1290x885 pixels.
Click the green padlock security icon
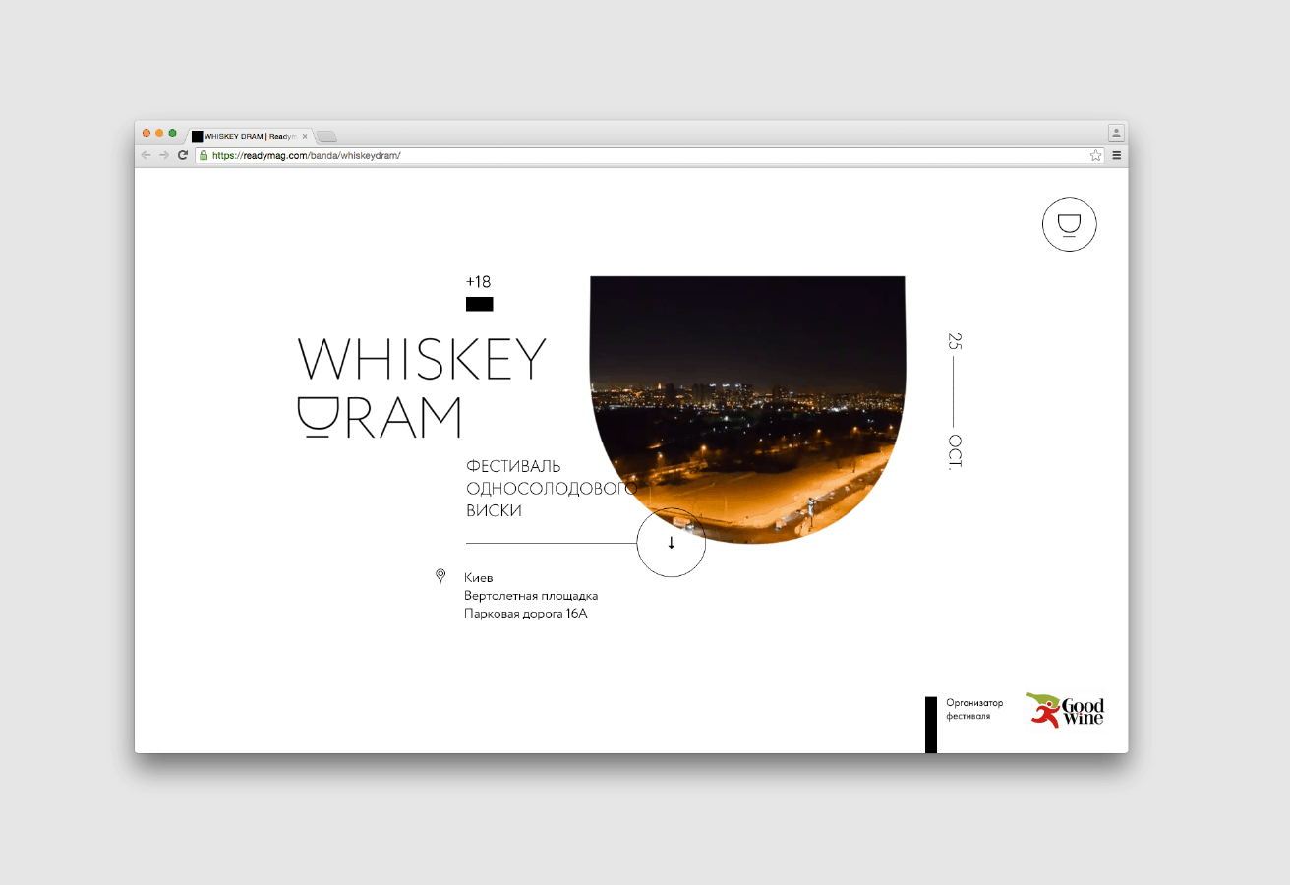[204, 155]
